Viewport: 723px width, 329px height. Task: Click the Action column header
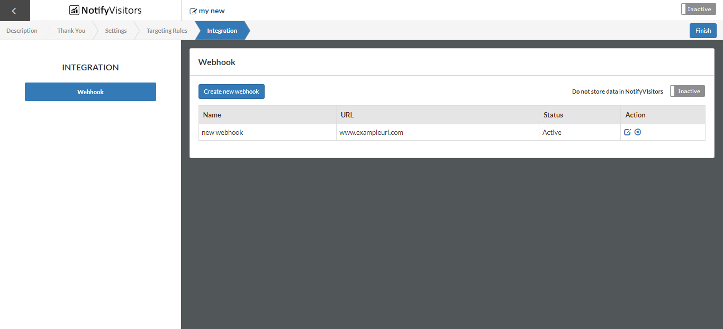tap(663, 115)
